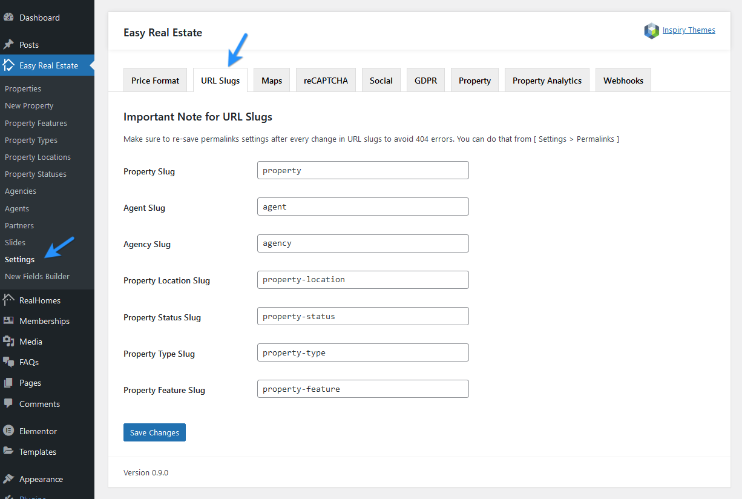Switch to the Maps tab
Screen dimensions: 742x499
(x=272, y=81)
